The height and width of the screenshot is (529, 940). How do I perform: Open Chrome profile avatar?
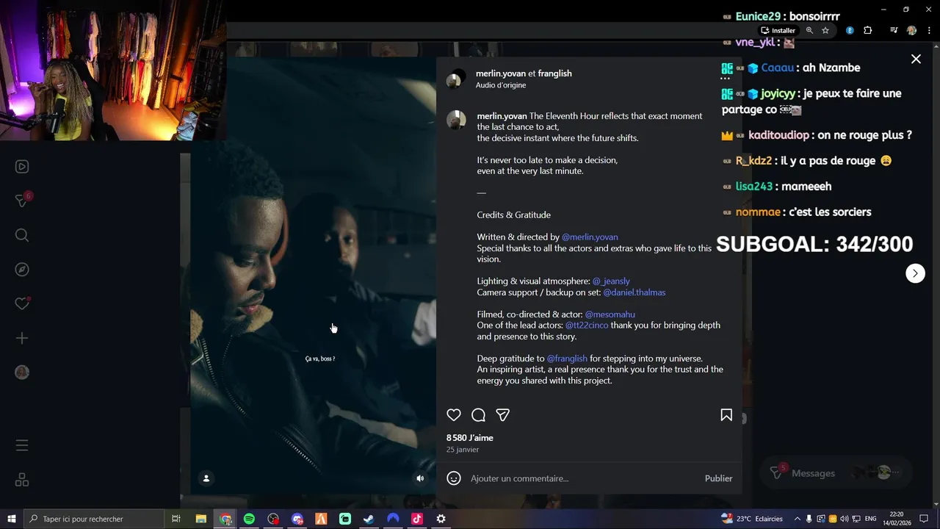tap(912, 30)
